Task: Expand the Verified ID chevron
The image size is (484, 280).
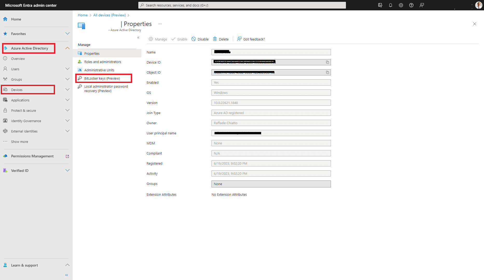Action: pyautogui.click(x=67, y=171)
